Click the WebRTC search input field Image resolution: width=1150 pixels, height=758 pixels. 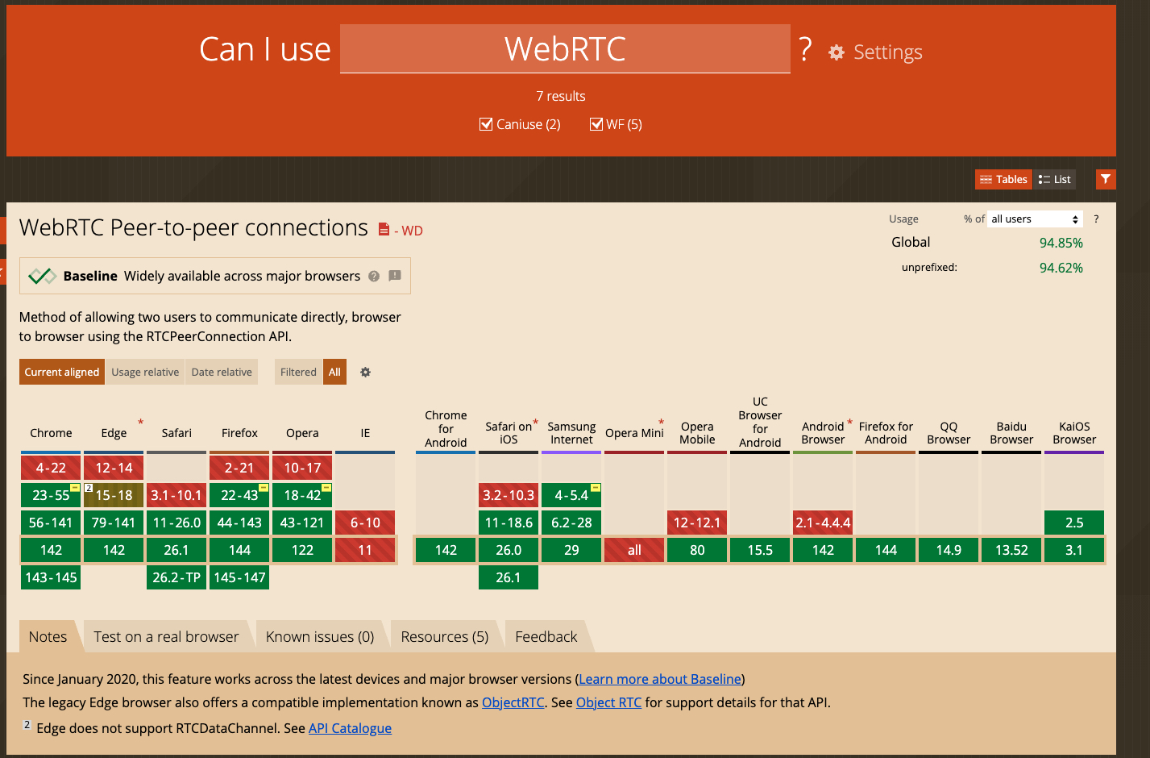(x=565, y=48)
